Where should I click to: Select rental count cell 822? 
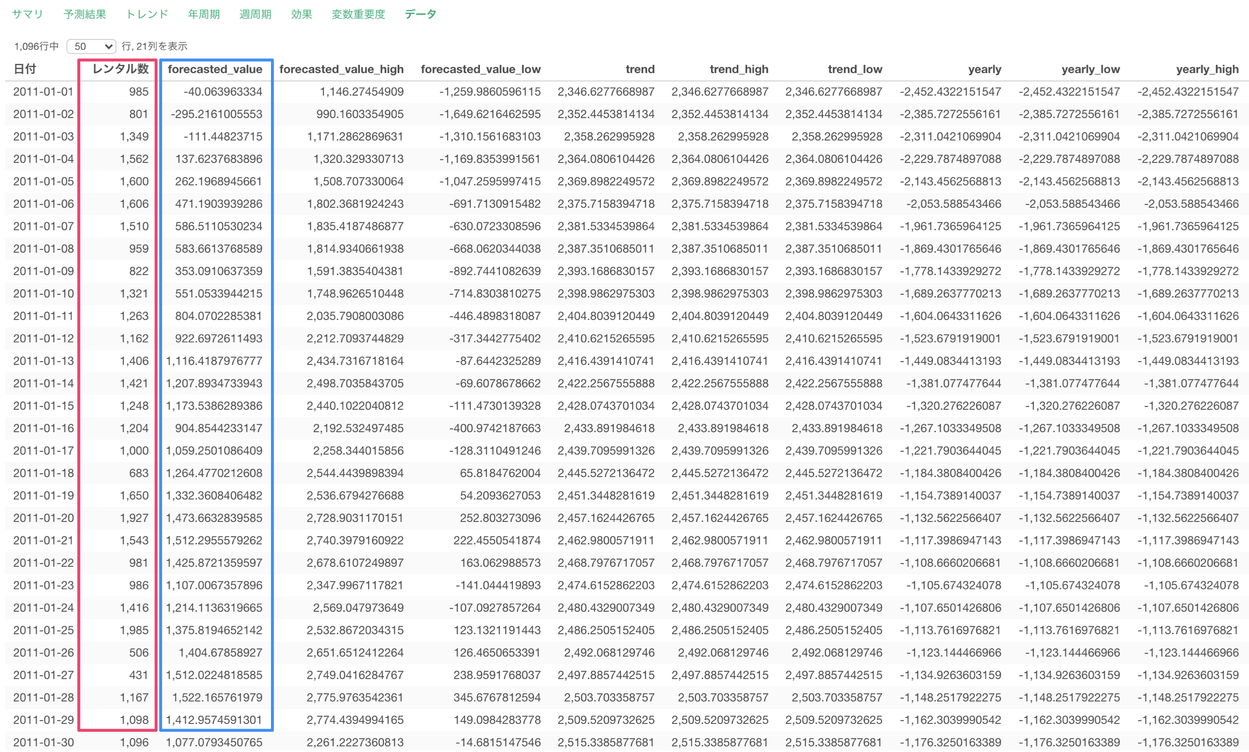(139, 271)
